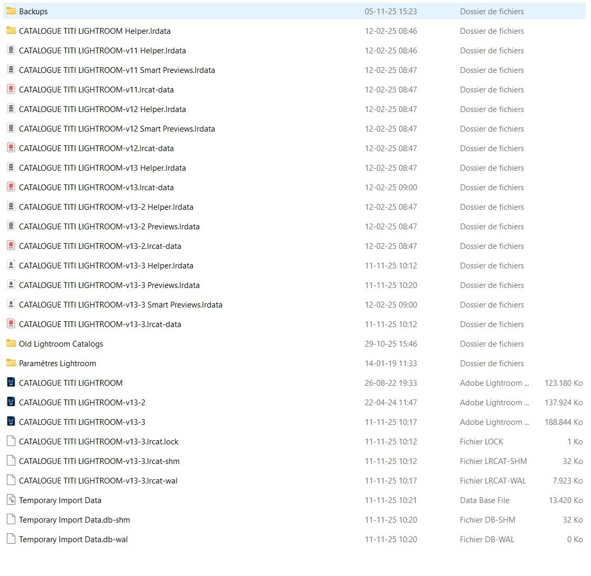Click Paramètres Lightroom folder icon
This screenshot has width=591, height=576.
pos(11,363)
